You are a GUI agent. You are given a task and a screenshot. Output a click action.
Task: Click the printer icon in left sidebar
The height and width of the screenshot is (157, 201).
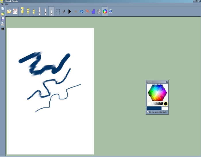click(x=3, y=24)
